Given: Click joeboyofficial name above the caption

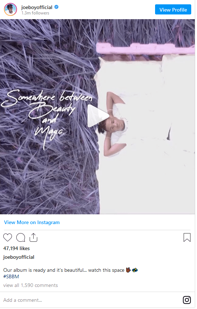Looking at the screenshot, I should tap(19, 257).
